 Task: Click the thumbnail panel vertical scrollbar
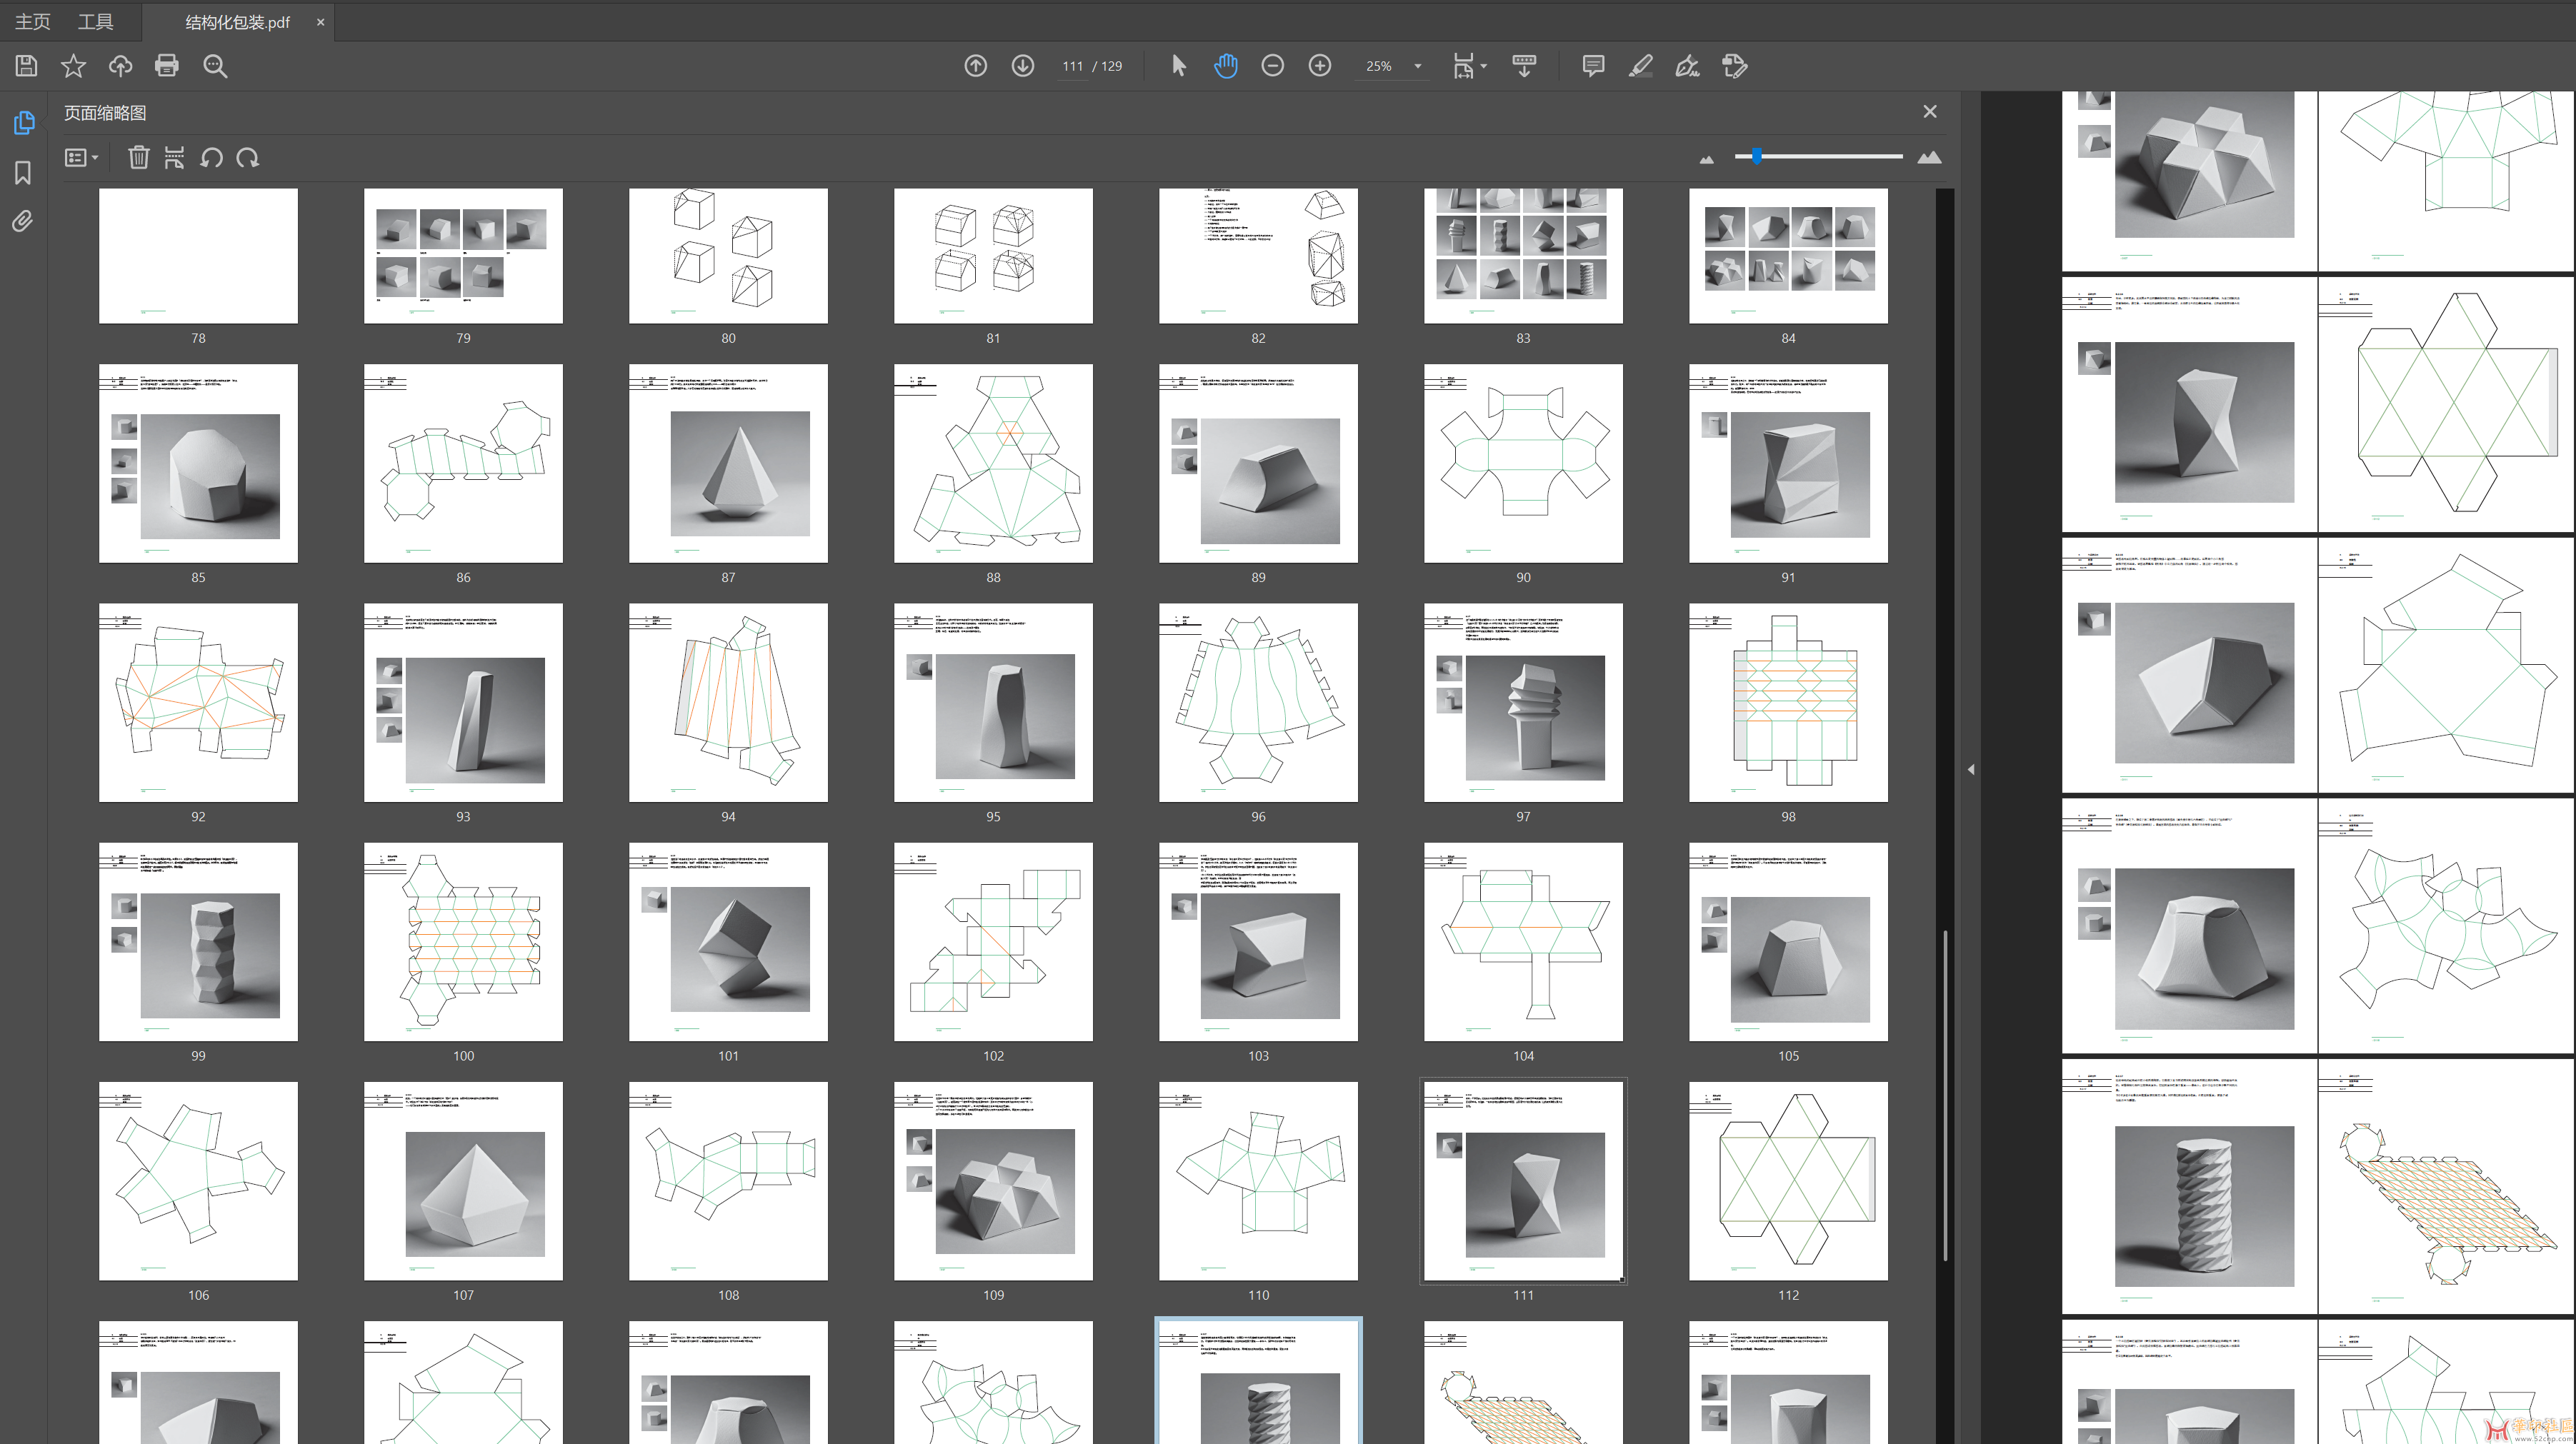click(1945, 1095)
